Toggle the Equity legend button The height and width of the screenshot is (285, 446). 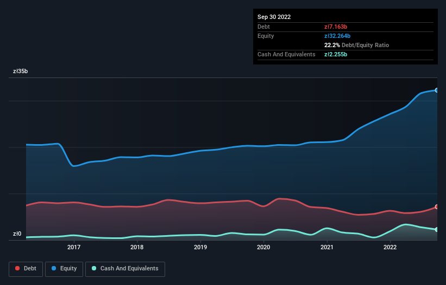[x=64, y=269]
